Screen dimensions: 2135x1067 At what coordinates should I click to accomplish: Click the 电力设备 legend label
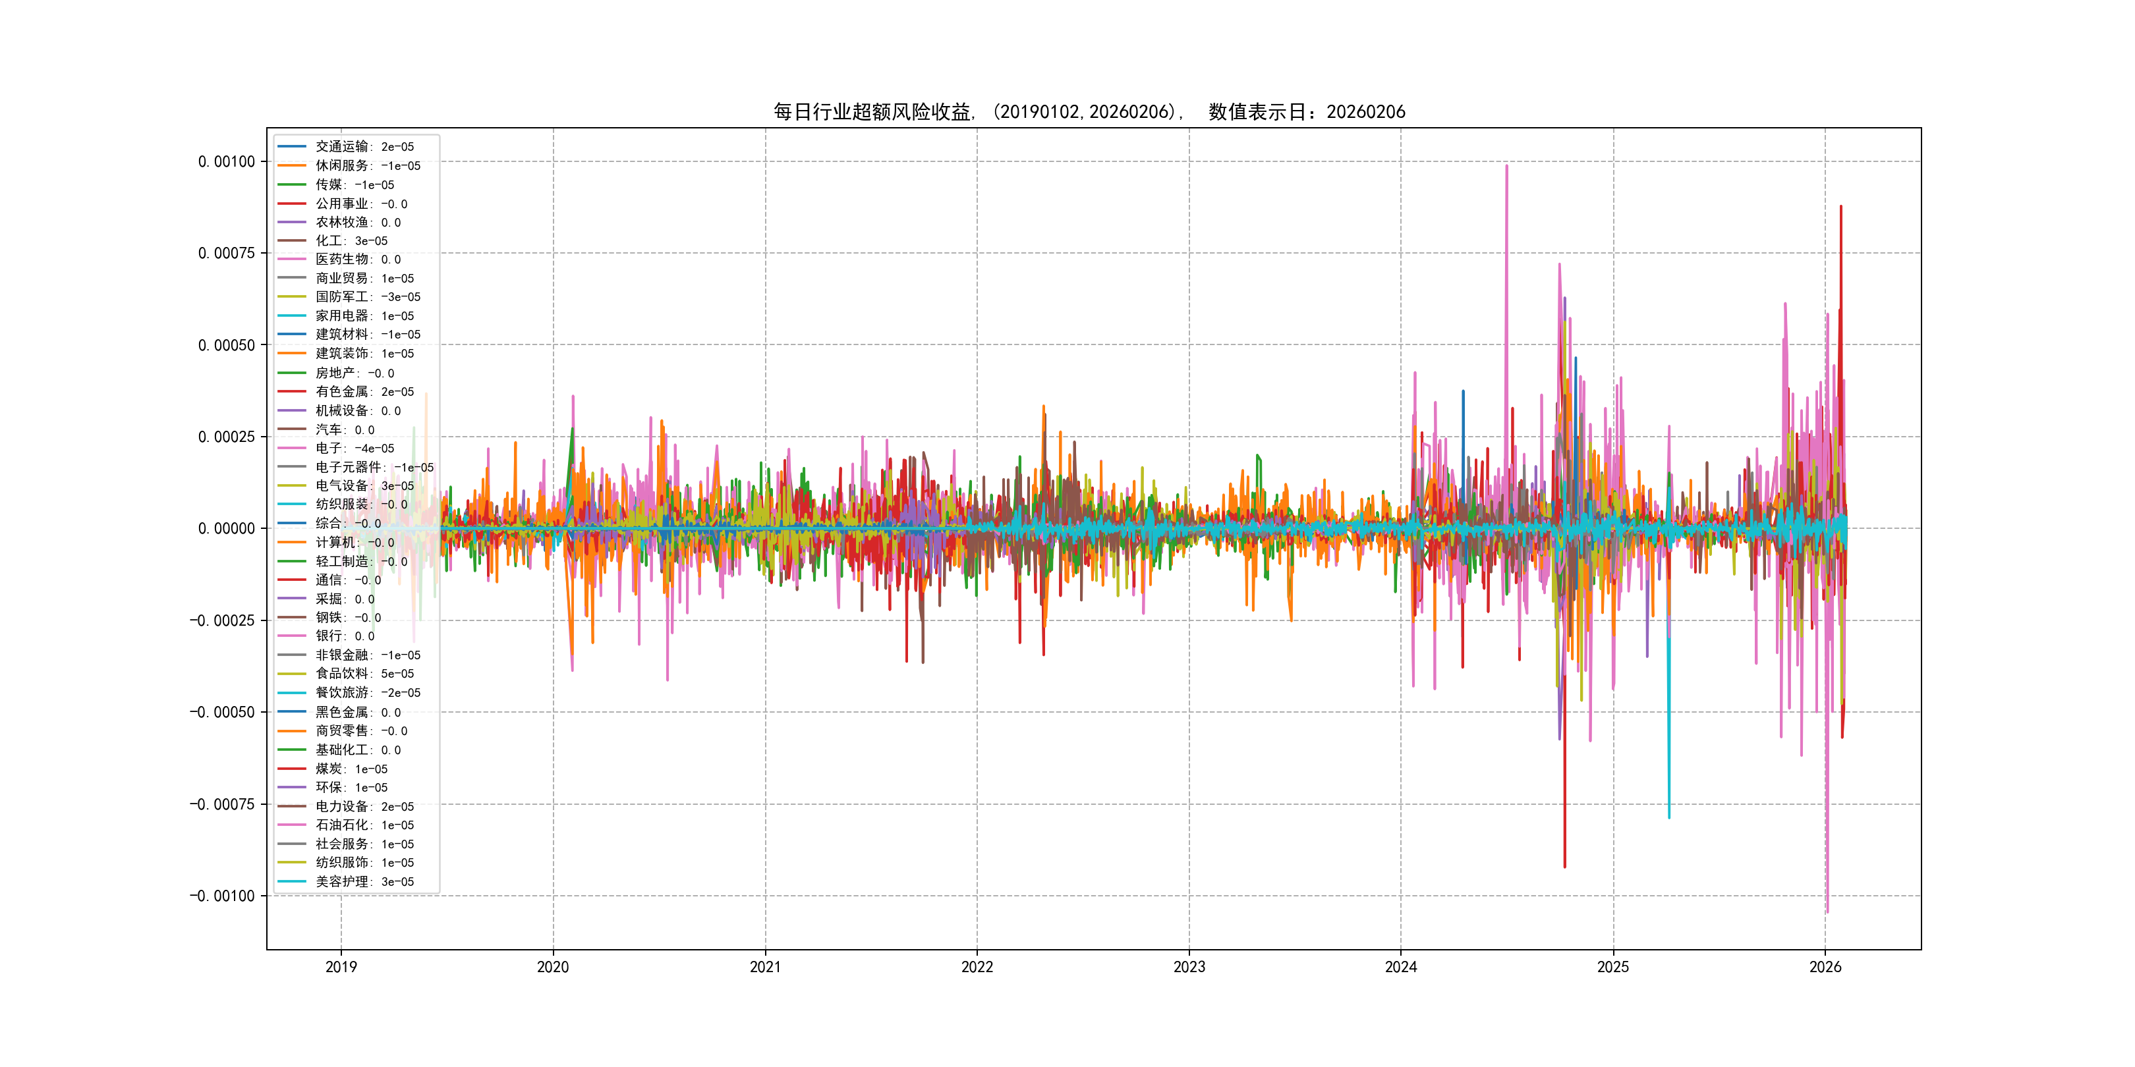coord(364,806)
